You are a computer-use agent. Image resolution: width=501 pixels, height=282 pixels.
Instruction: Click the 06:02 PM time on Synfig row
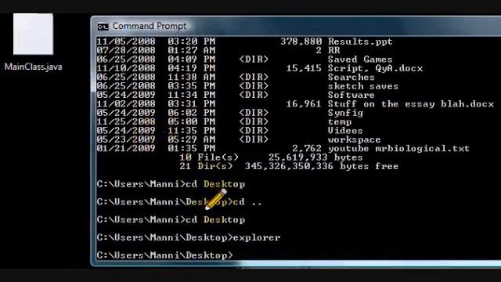click(191, 113)
